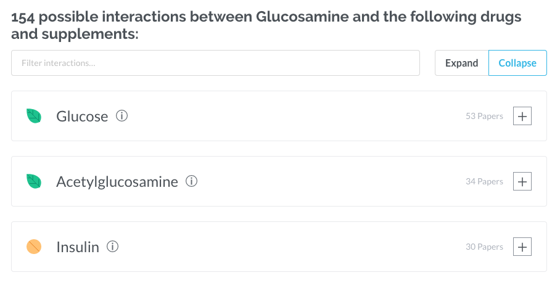Open the info icon next to Glucose
This screenshot has width=560, height=283.
coord(122,116)
